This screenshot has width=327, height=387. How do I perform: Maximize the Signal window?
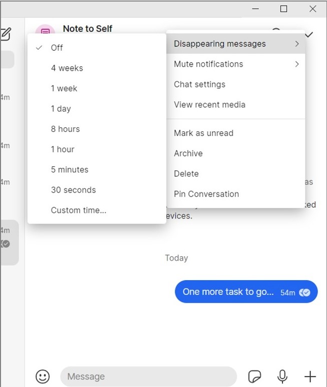284,9
